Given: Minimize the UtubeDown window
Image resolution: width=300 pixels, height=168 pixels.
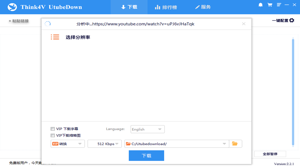Looking at the screenshot, I should point(287,5).
